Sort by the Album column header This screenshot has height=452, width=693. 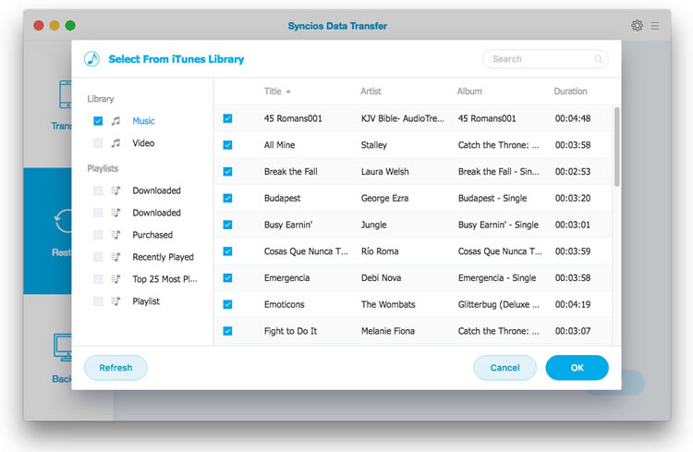[469, 92]
